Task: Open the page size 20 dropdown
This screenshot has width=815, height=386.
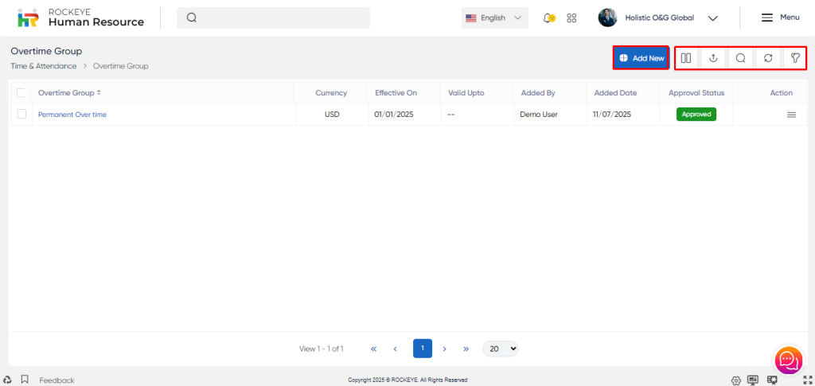Action: (x=500, y=349)
